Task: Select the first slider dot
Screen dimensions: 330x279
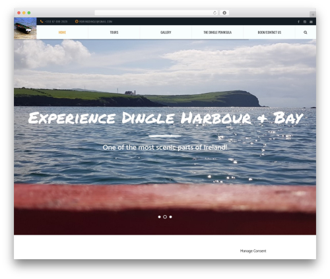Action: tap(159, 217)
